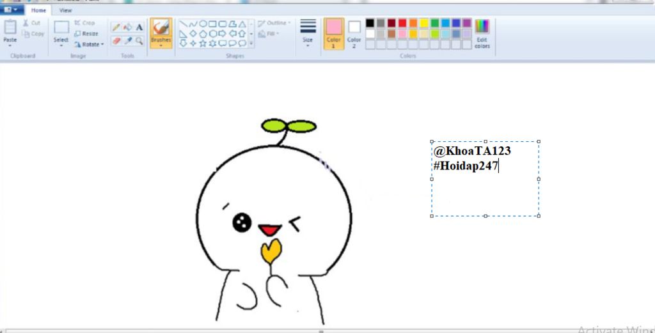Choose the Right arrow shape
The width and height of the screenshot is (655, 333).
pos(223,33)
